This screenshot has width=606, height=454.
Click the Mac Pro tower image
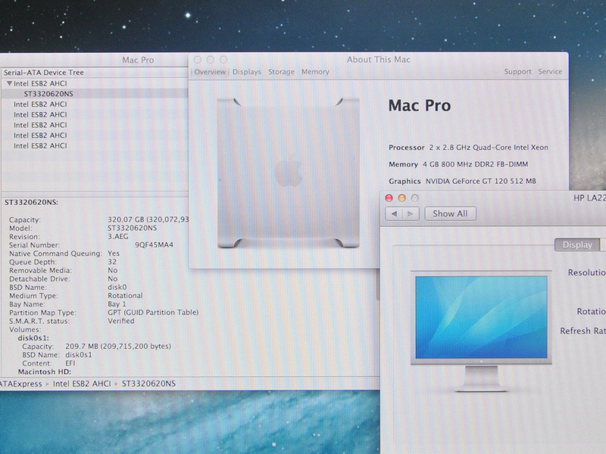click(x=289, y=173)
